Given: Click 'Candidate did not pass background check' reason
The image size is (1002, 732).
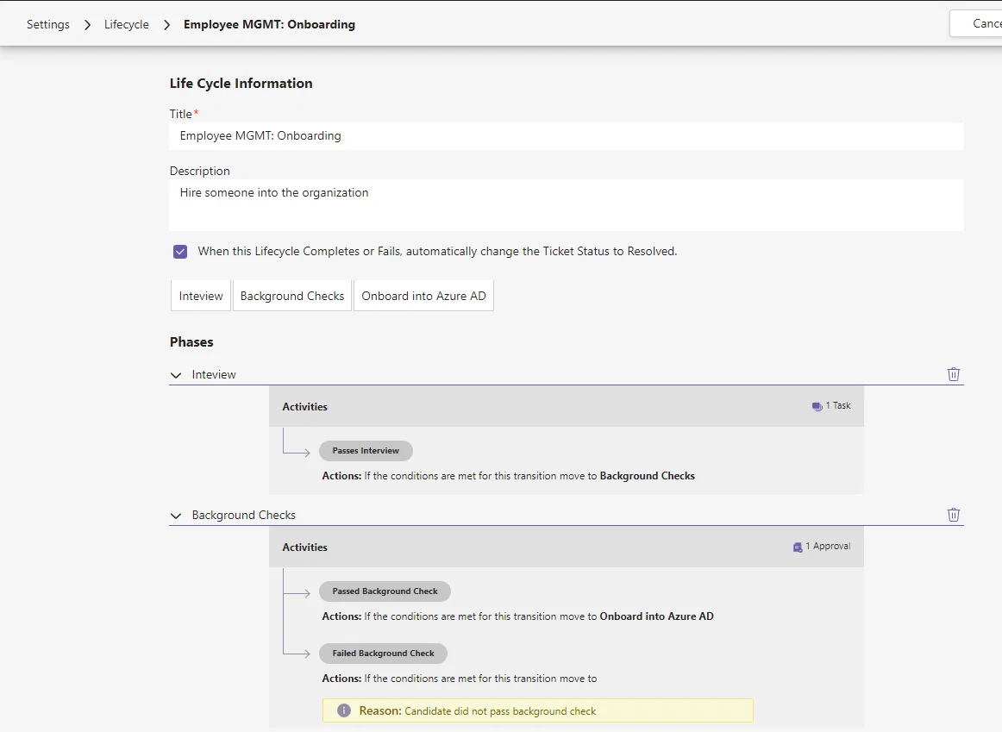Looking at the screenshot, I should (x=500, y=711).
